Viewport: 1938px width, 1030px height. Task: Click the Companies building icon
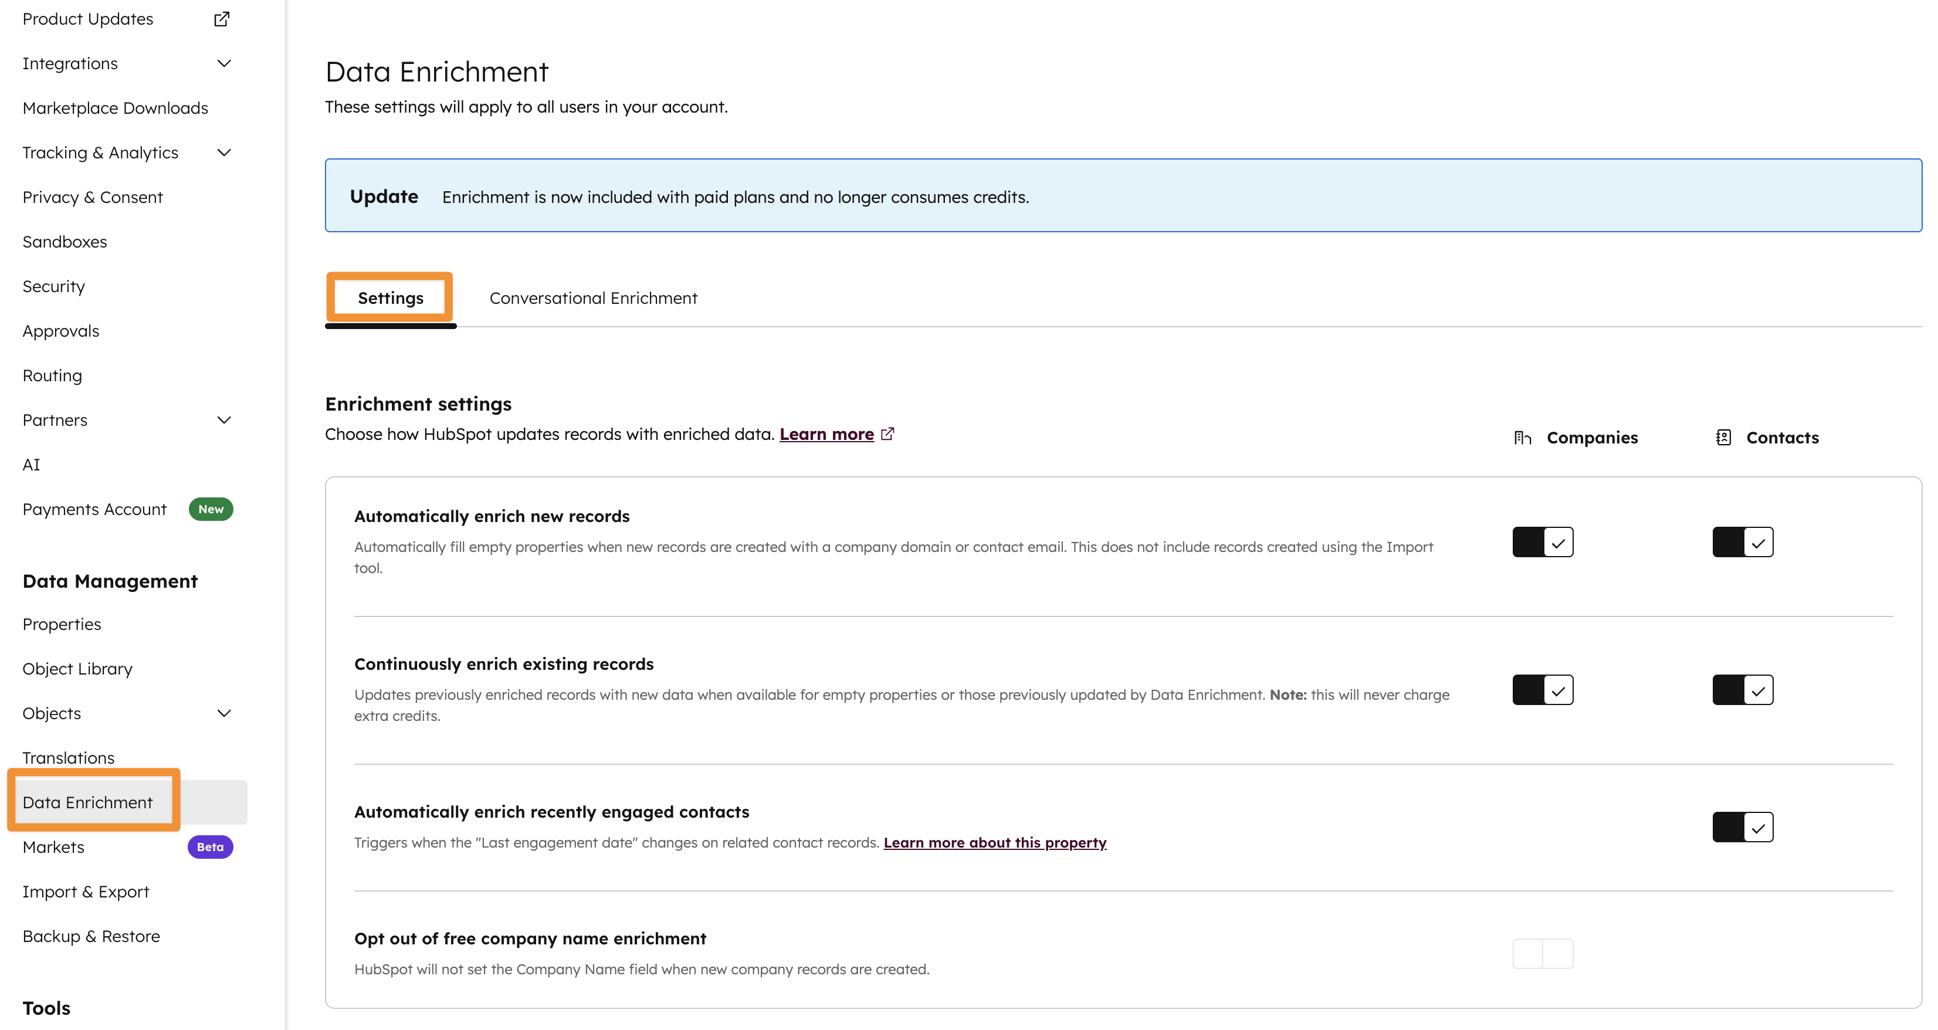point(1523,438)
